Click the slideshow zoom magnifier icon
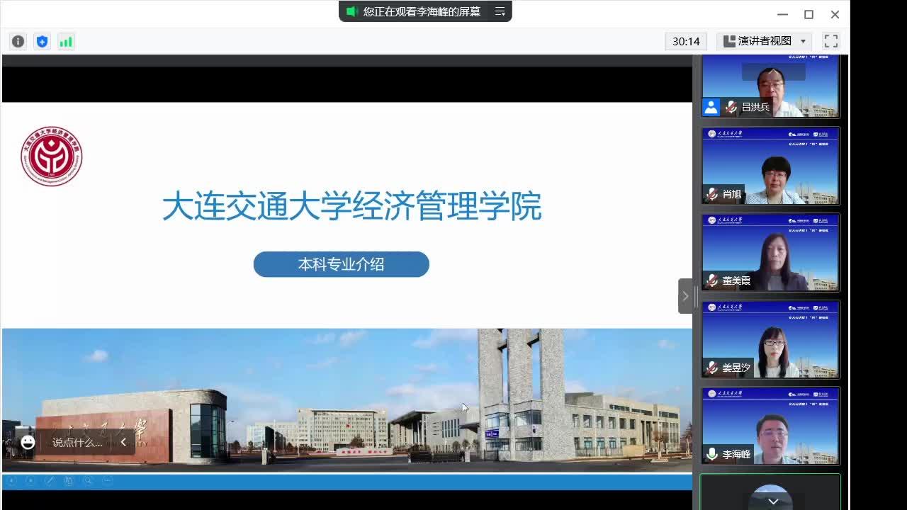907x510 pixels. 88,481
